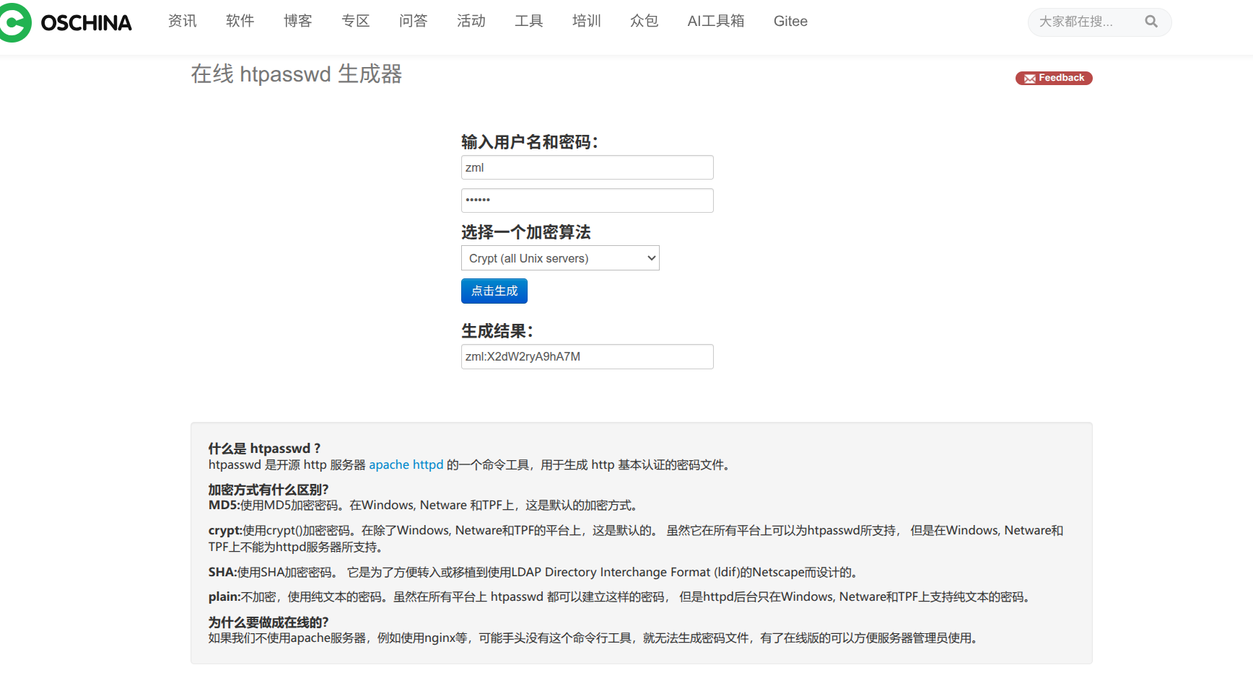Open the AI工具箱 navigation item
The height and width of the screenshot is (683, 1253).
coord(715,22)
